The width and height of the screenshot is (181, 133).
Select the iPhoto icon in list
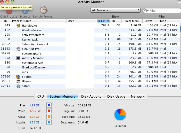tap(18, 81)
